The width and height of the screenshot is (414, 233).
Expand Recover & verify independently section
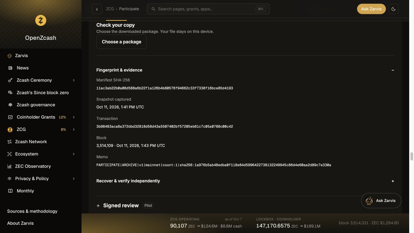coord(393,181)
